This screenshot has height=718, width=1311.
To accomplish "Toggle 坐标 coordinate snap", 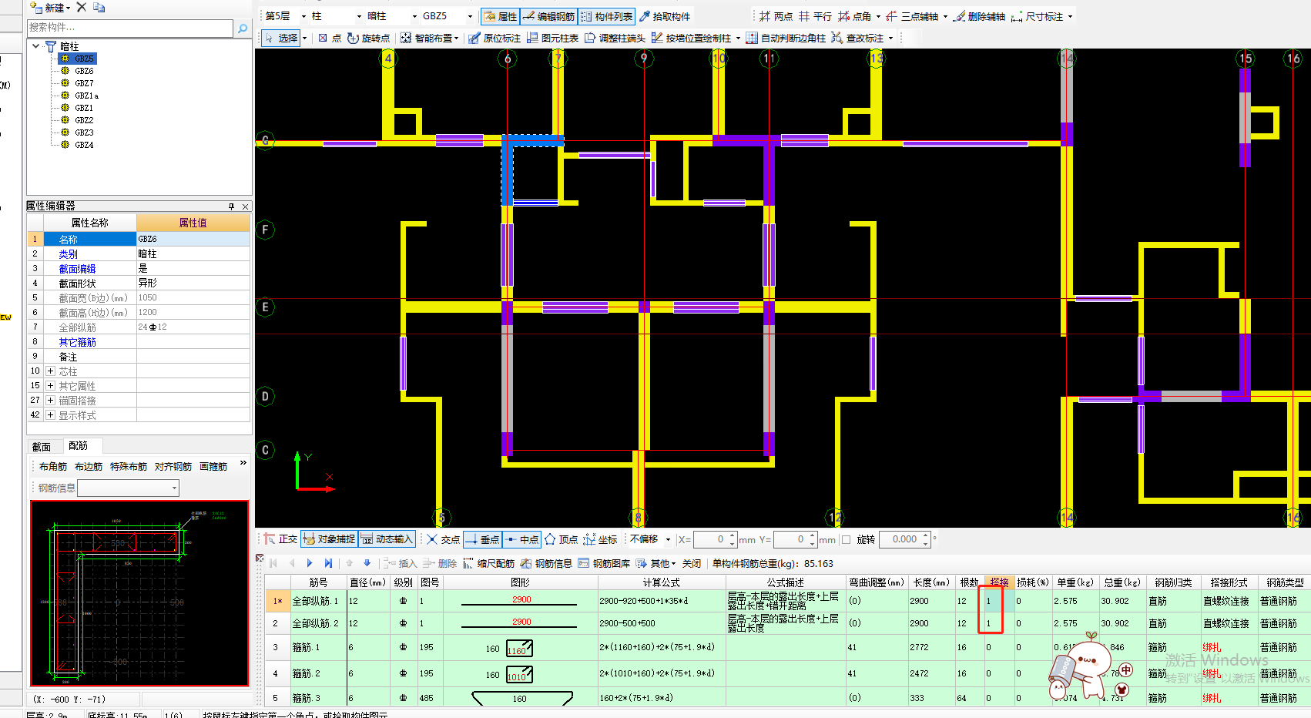I will [x=600, y=539].
